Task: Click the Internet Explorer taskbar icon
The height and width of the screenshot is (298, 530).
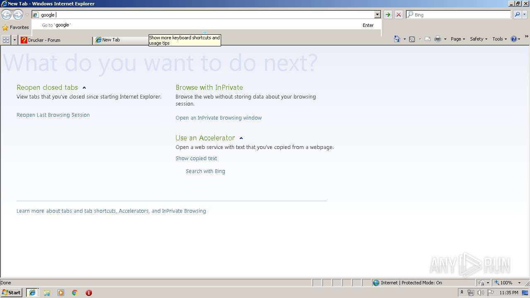Action: pyautogui.click(x=32, y=293)
